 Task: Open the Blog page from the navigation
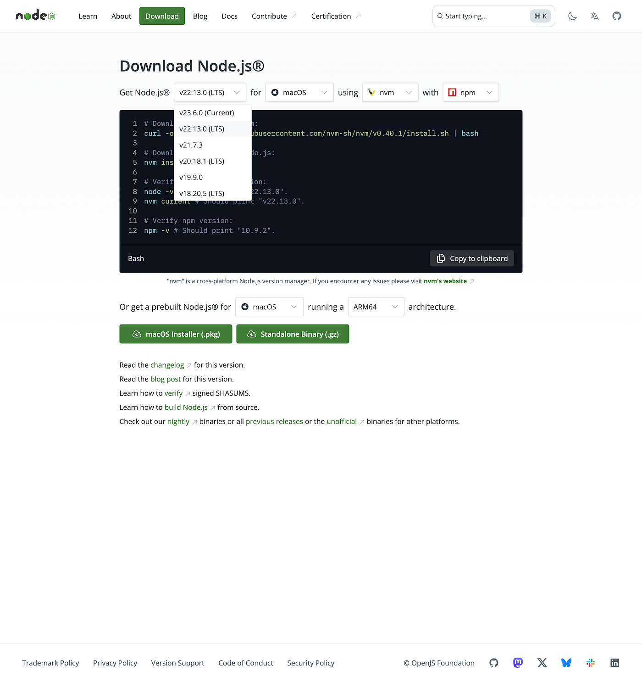click(200, 16)
